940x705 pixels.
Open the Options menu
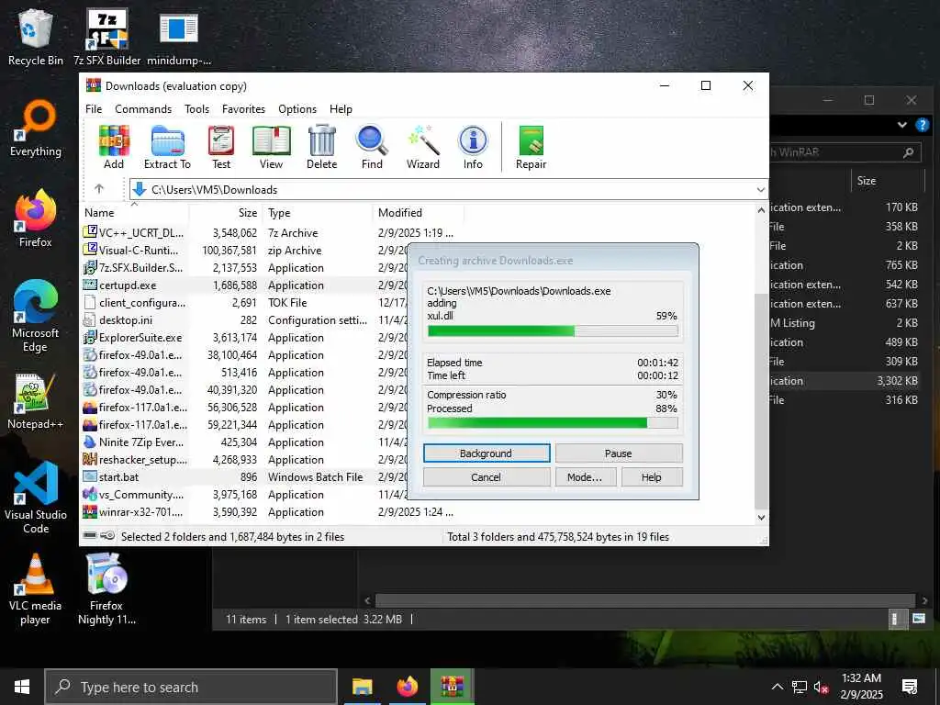tap(297, 109)
